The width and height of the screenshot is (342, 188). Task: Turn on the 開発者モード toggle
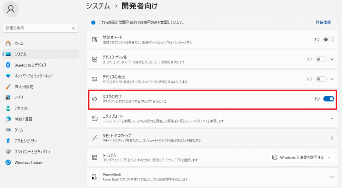pos(328,40)
